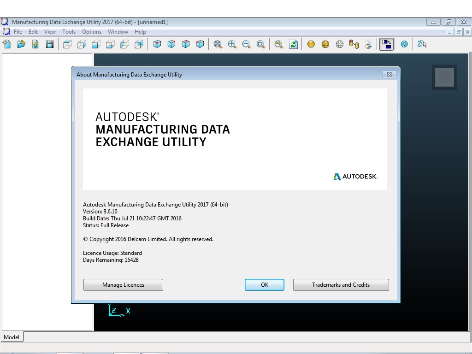Open the View menu
The height and width of the screenshot is (354, 472).
click(x=50, y=32)
